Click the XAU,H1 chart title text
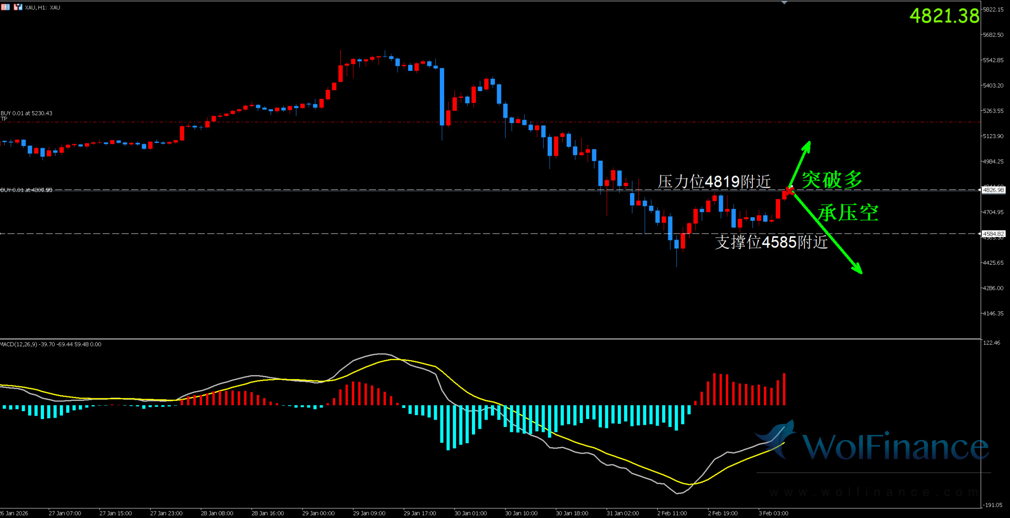The image size is (1010, 518). pos(43,7)
